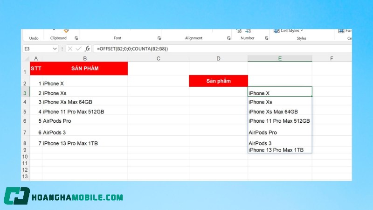
Task: Select column B header
Action: click(x=85, y=59)
